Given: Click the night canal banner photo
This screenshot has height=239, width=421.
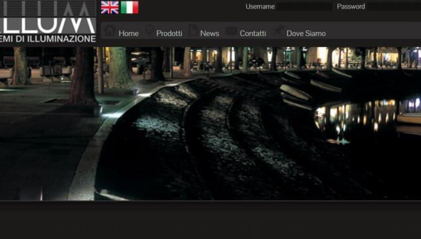Looking at the screenshot, I should point(210,123).
